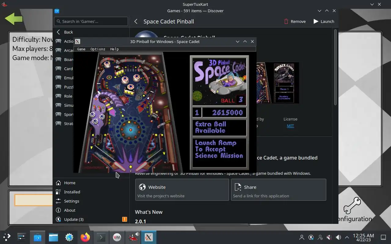Image resolution: width=391 pixels, height=244 pixels.
Task: Click the Settings sliders icon in sidebar
Action: [x=58, y=201]
